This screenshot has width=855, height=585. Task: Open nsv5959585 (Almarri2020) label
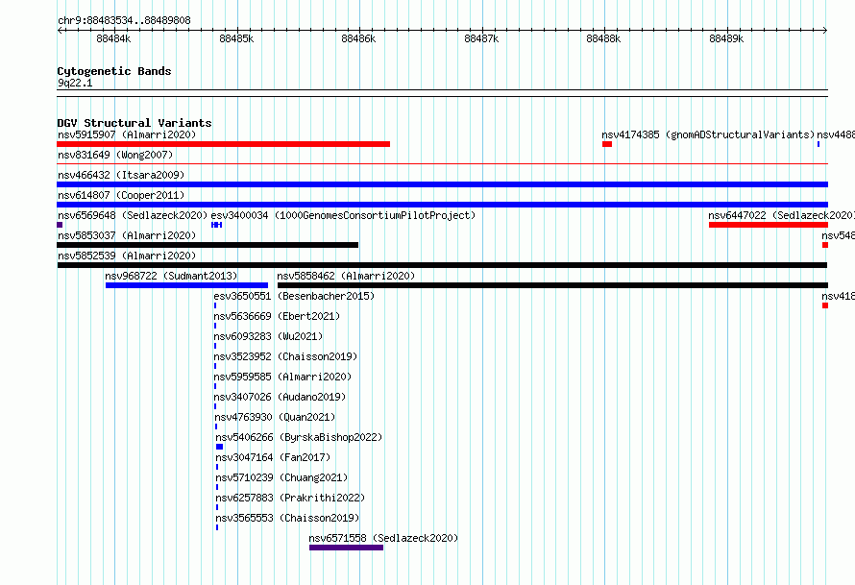(282, 377)
